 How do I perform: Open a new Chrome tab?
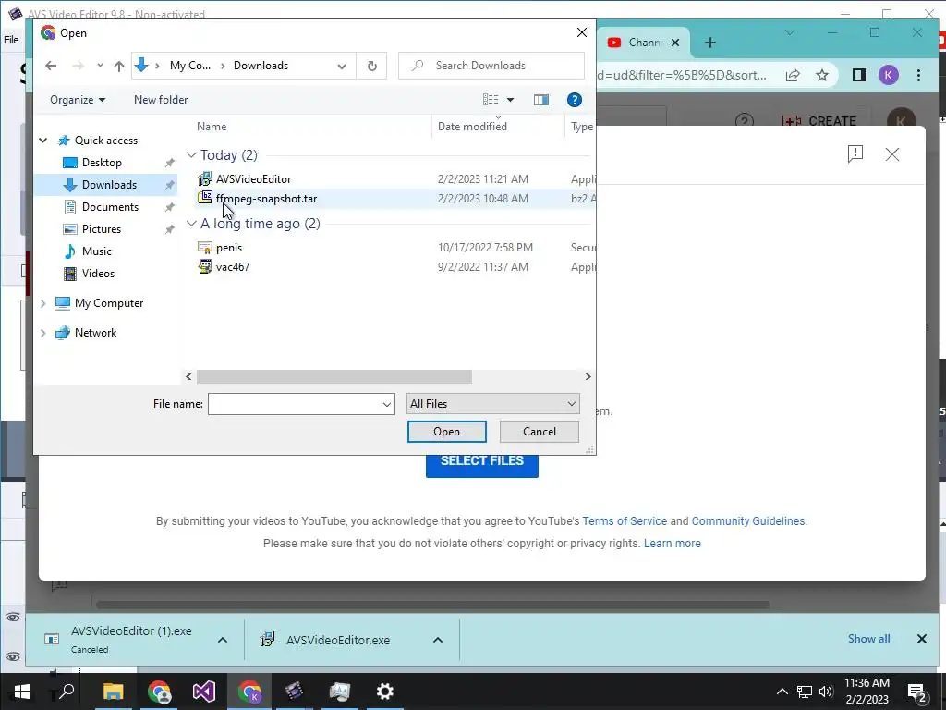pos(710,43)
